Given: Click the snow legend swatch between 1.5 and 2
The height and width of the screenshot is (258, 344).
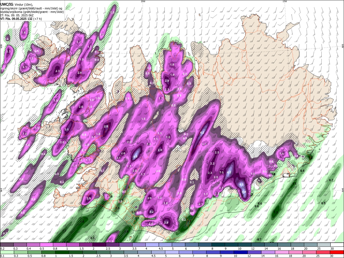Looking at the screenshot, I should pos(86,245).
